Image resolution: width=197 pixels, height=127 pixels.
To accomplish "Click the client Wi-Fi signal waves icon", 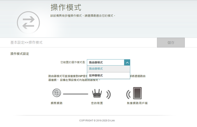I will click(x=128, y=94).
